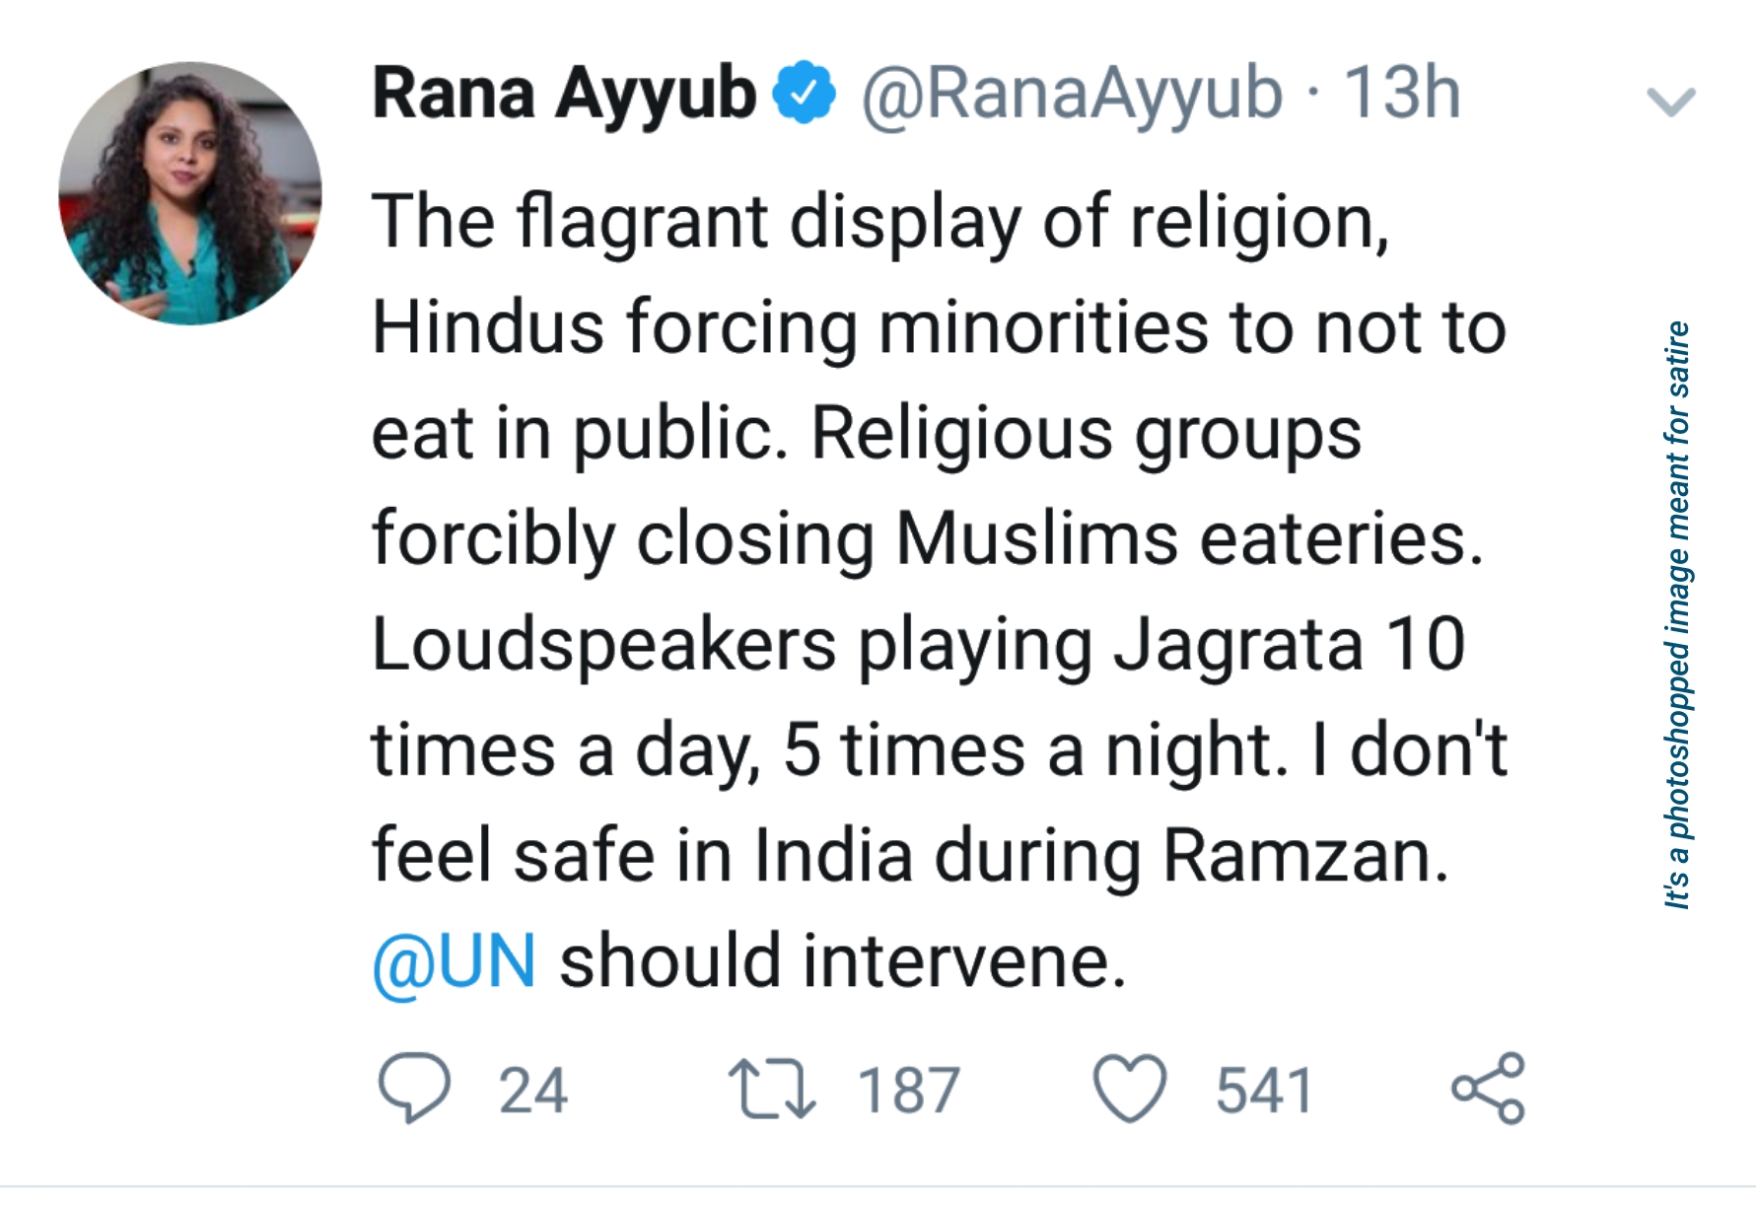Click the line 'forcibly closing Muslims eateries'

(927, 539)
